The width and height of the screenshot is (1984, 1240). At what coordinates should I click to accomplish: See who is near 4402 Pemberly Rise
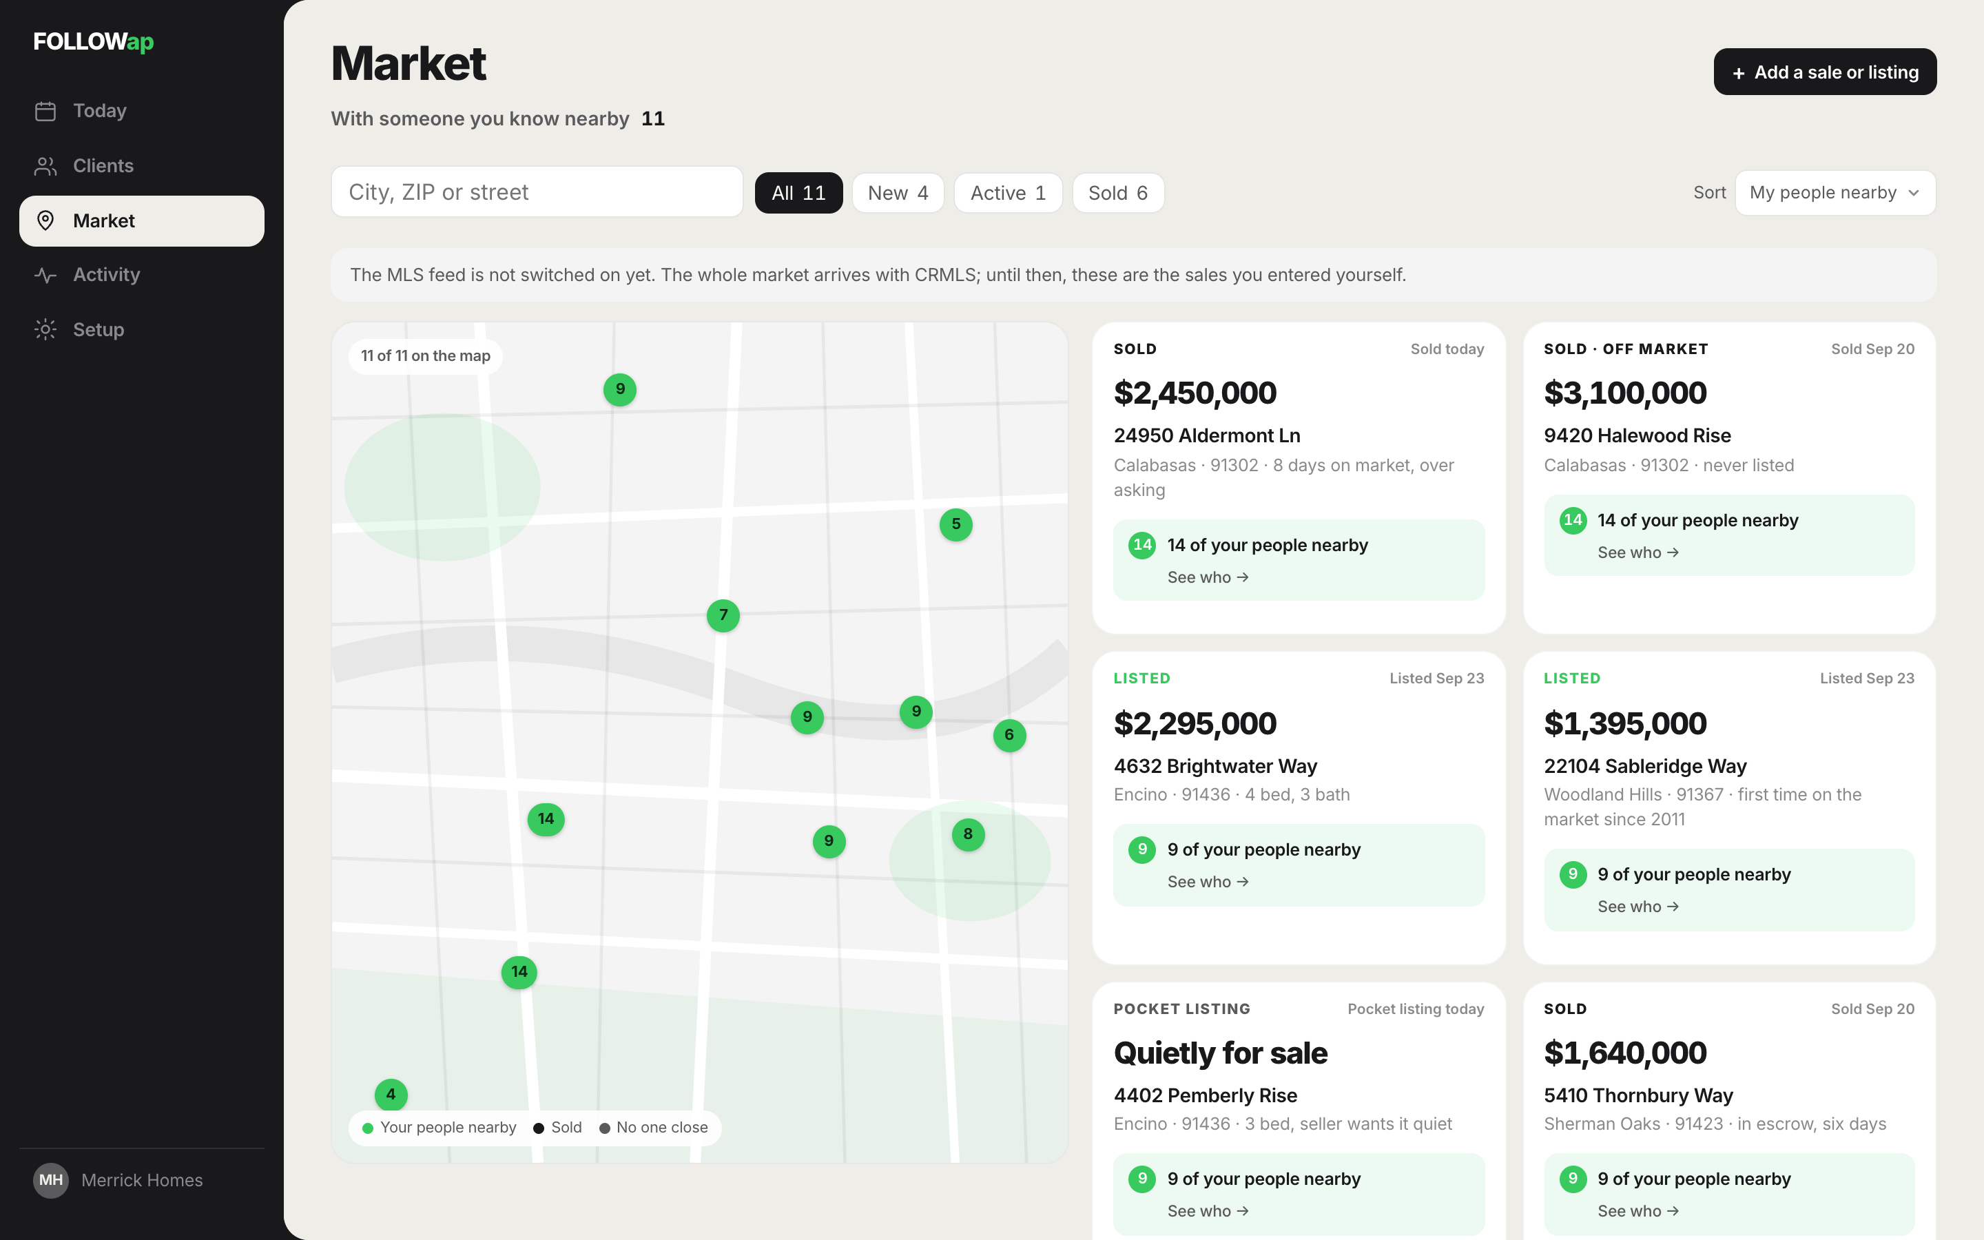pos(1208,1211)
